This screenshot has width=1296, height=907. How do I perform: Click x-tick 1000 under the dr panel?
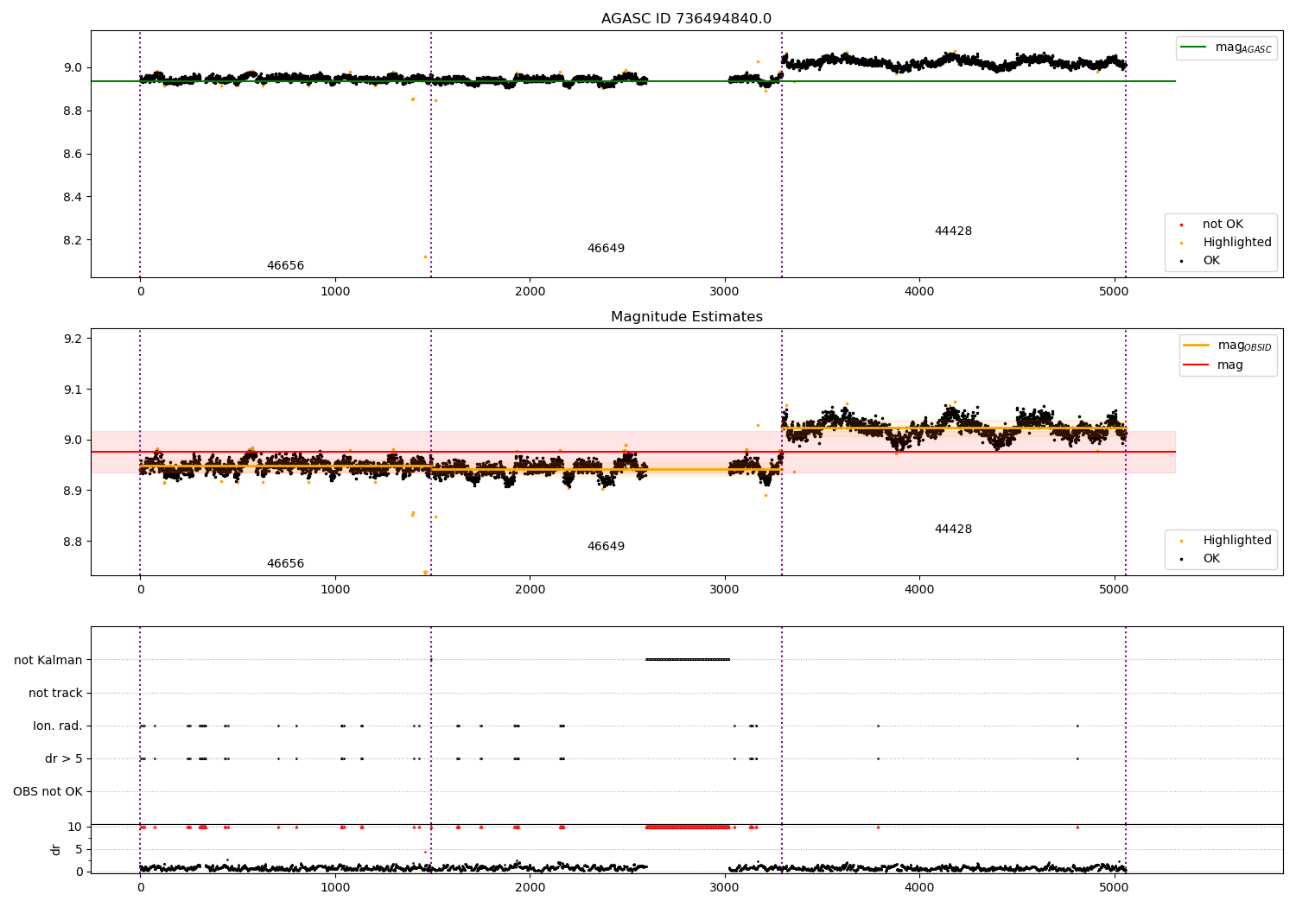335,888
